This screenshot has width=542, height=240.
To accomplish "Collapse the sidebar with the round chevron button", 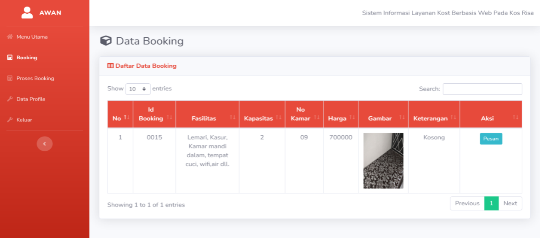I will (x=45, y=143).
